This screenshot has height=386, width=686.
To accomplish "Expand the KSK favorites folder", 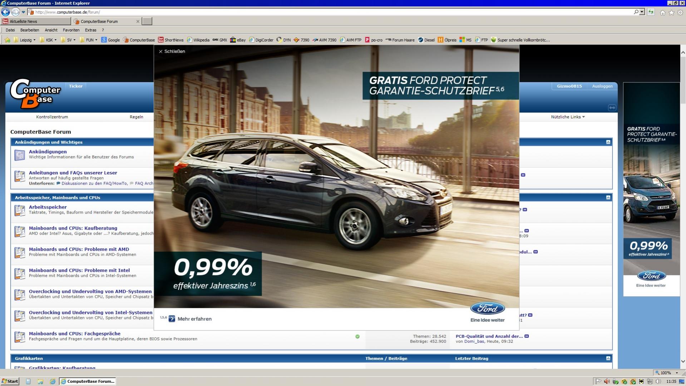I will 48,40.
